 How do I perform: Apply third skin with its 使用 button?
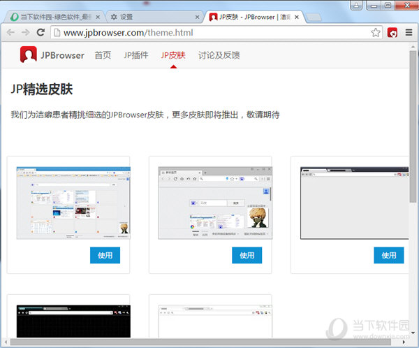[389, 255]
